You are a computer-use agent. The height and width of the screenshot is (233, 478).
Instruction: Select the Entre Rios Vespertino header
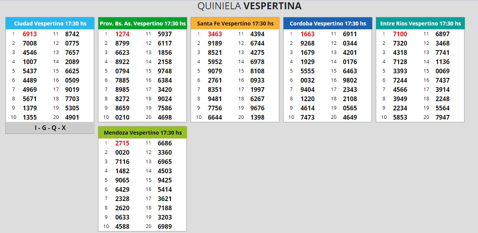point(420,24)
